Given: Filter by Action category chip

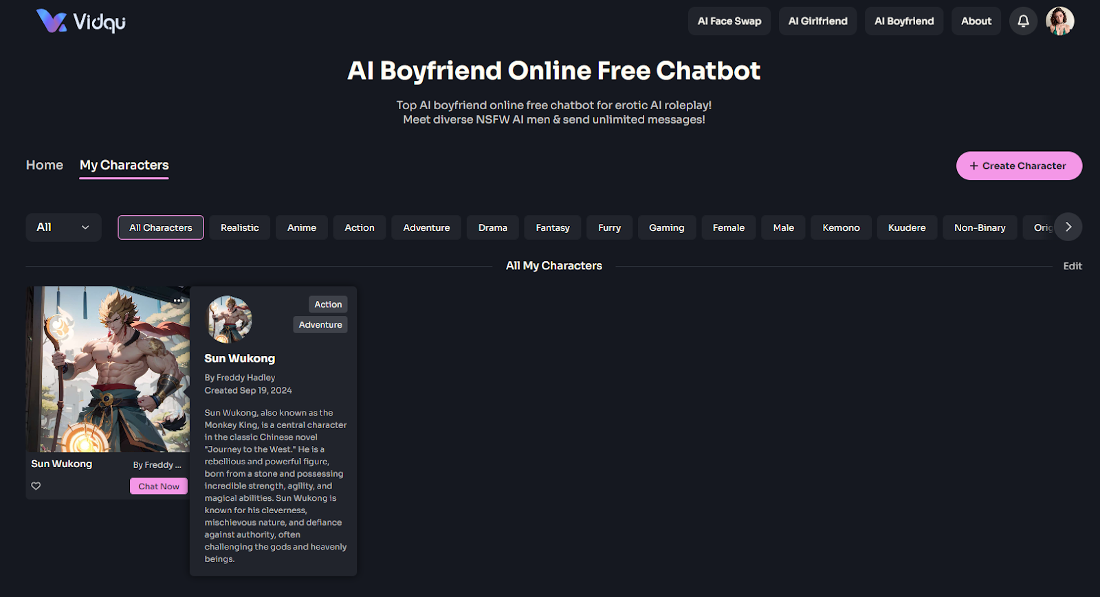Looking at the screenshot, I should [x=360, y=227].
